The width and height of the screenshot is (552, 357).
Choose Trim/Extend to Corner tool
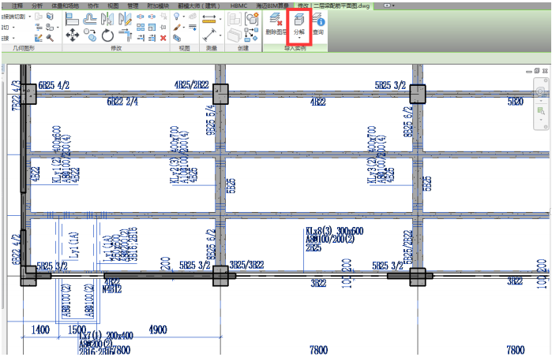pyautogui.click(x=125, y=35)
